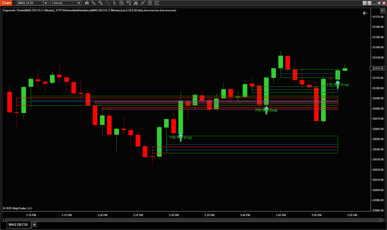Click the first gray instrument link square

click(364, 3)
